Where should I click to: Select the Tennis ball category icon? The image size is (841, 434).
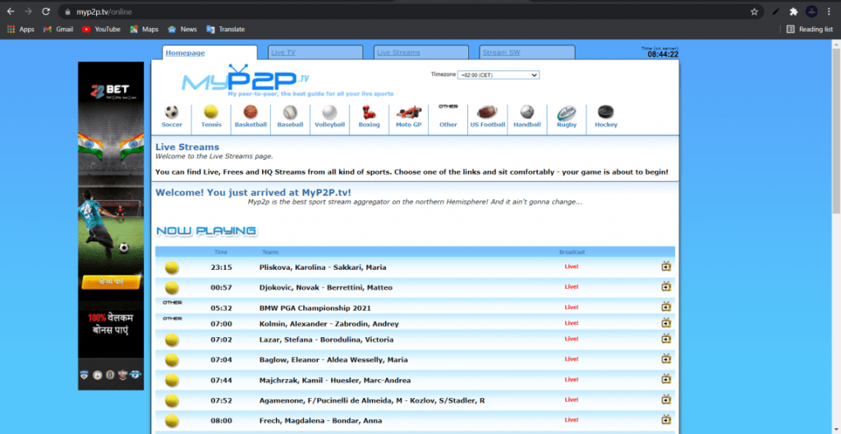[211, 112]
